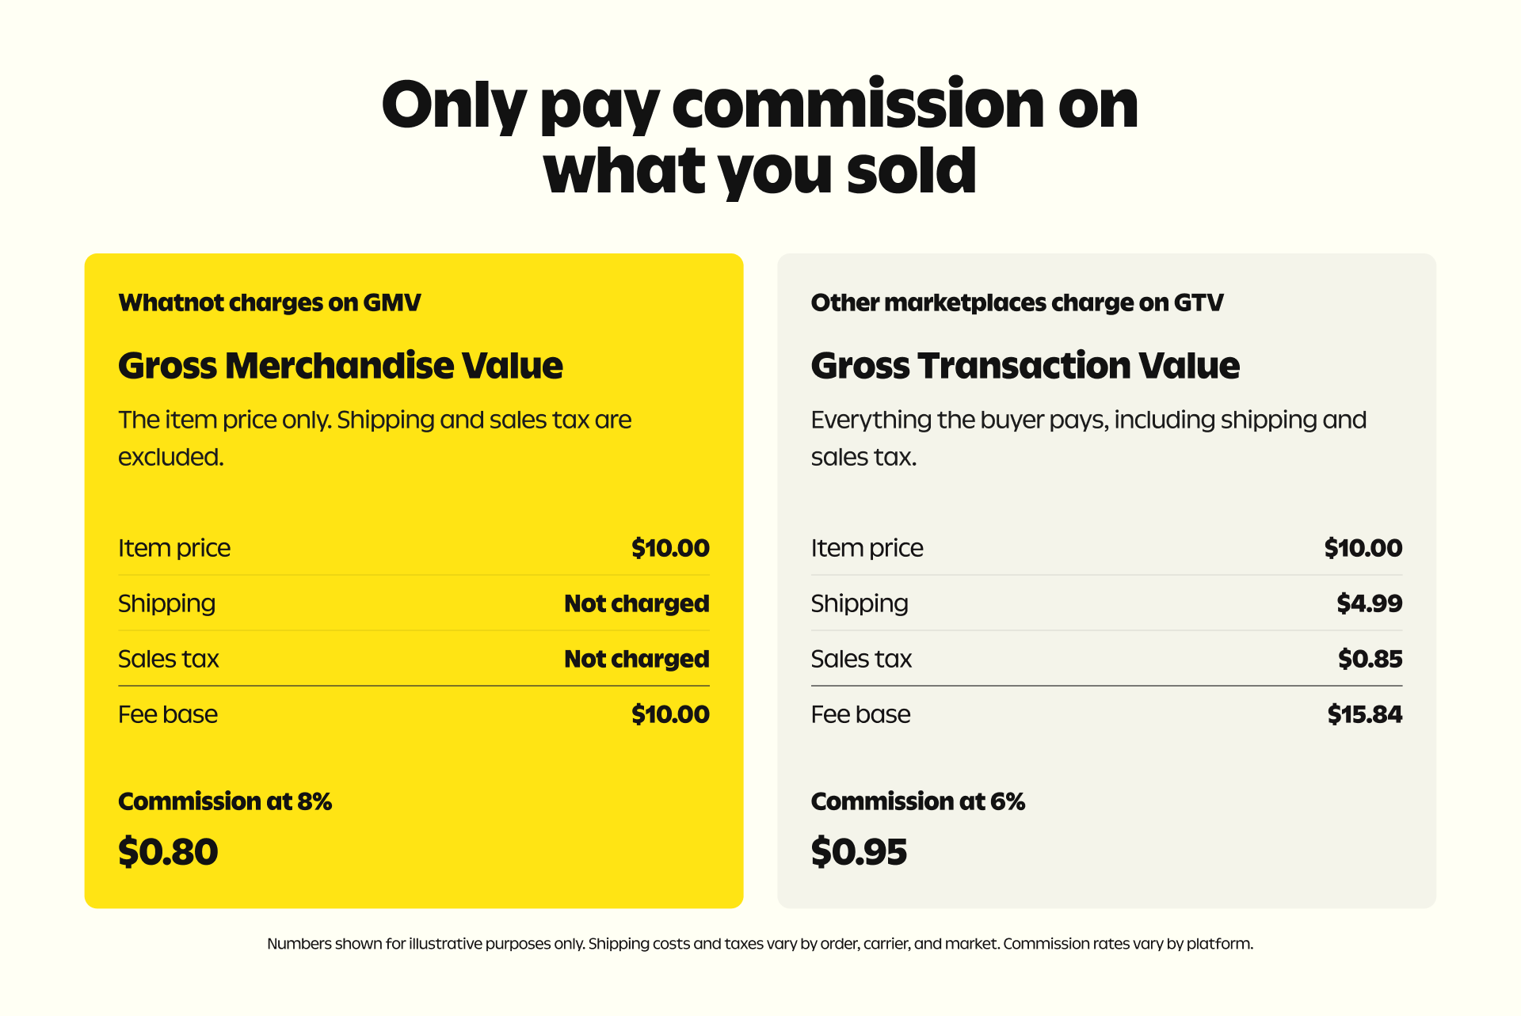Viewport: 1521px width, 1016px height.
Task: Click the $0.80 commission amount
Action: click(168, 852)
